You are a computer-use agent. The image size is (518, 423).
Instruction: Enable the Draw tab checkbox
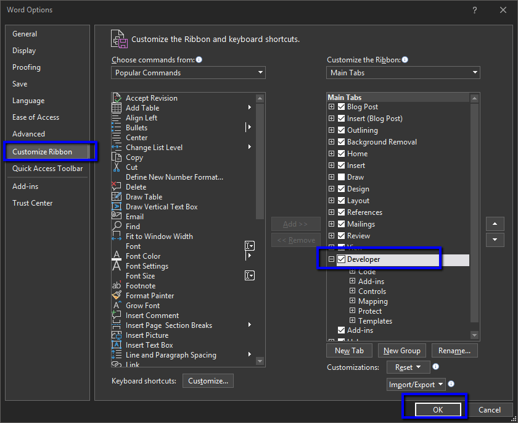pos(342,177)
